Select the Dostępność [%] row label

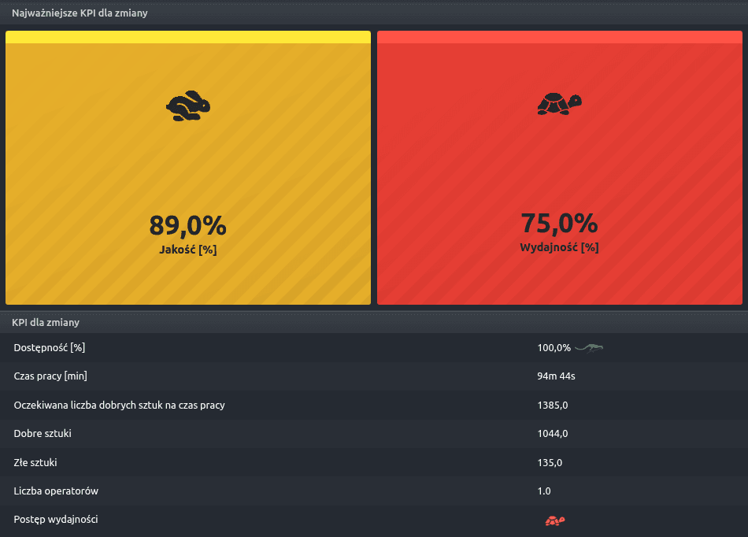click(50, 348)
